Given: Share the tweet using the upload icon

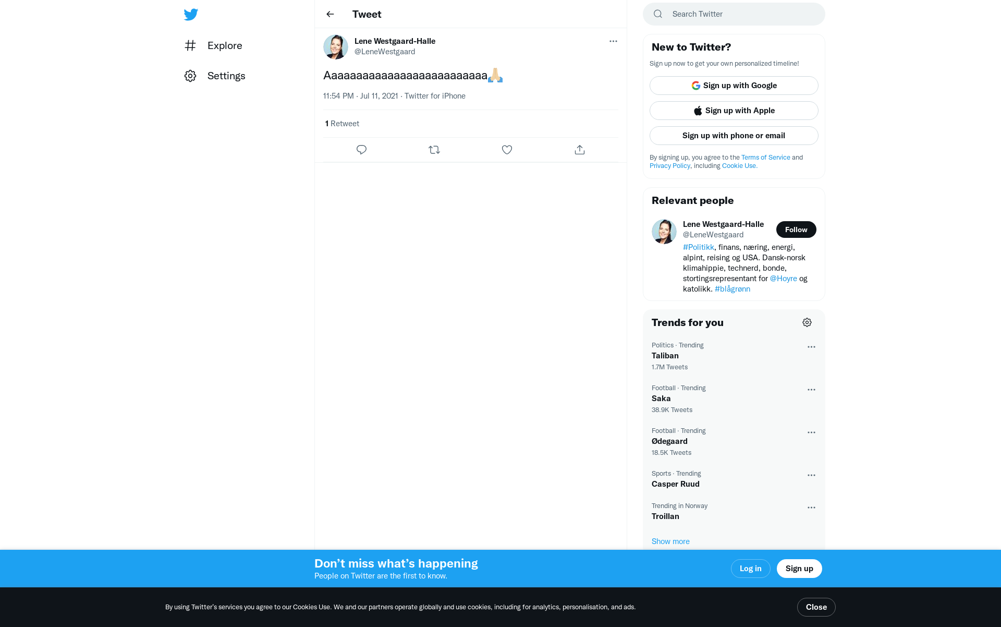Looking at the screenshot, I should tap(580, 150).
